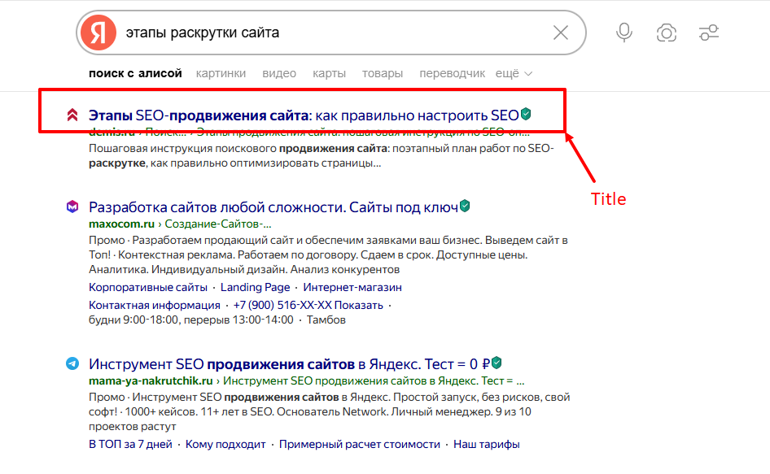Viewport: 770px width, 474px height.
Task: Open "Этапы SEO-продвижения сайта" result title
Action: click(303, 115)
